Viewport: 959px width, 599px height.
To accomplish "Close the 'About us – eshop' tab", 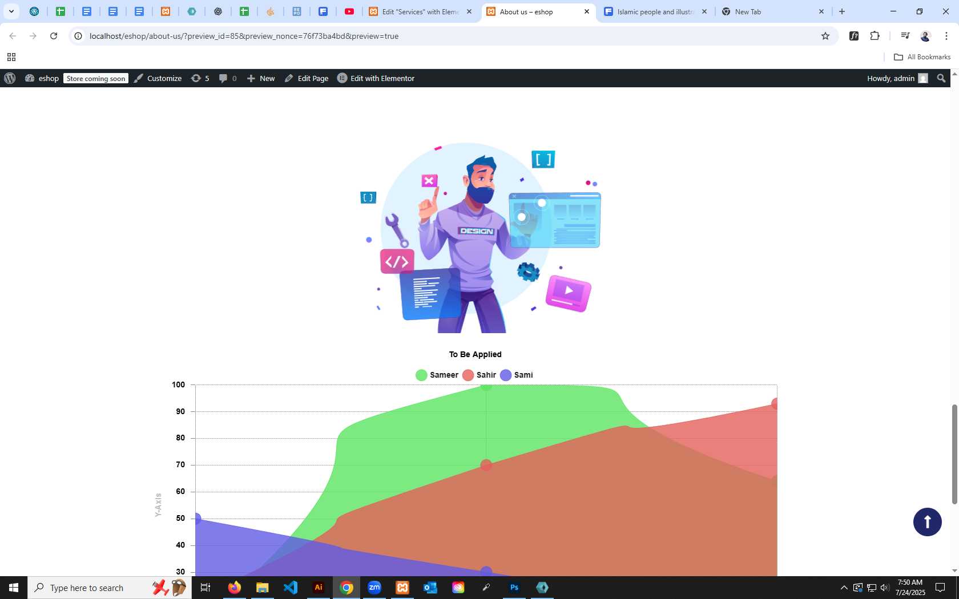I will pyautogui.click(x=586, y=11).
